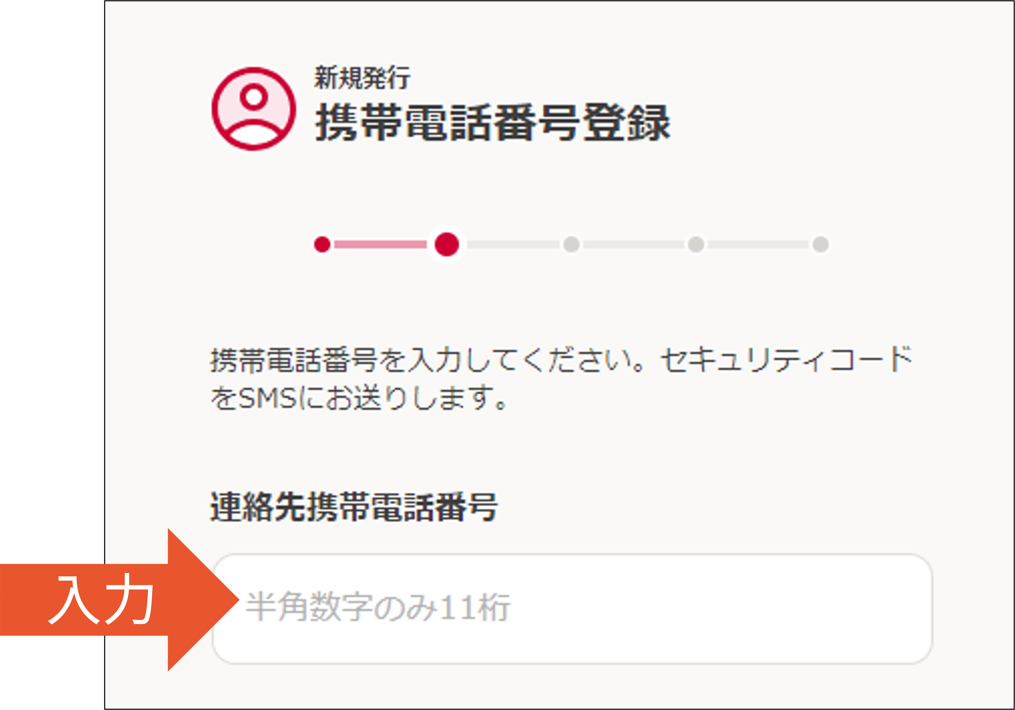Click the first red progress step dot

[x=322, y=244]
